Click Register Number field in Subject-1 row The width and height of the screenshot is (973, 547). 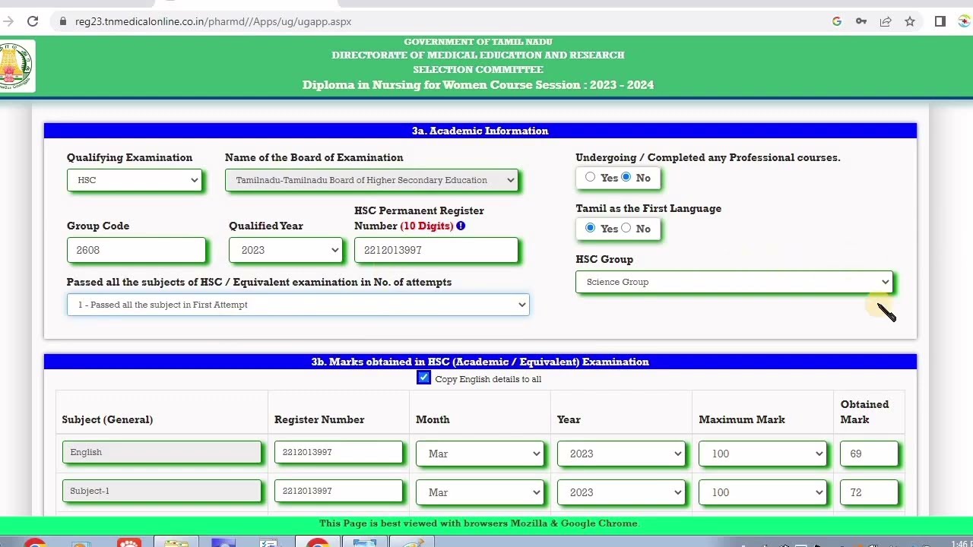coord(338,491)
